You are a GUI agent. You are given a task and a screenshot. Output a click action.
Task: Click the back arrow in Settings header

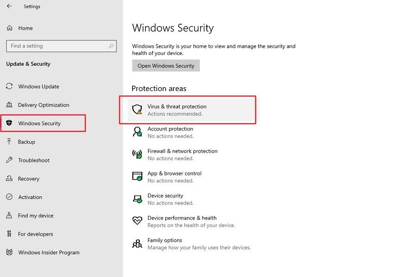9,6
